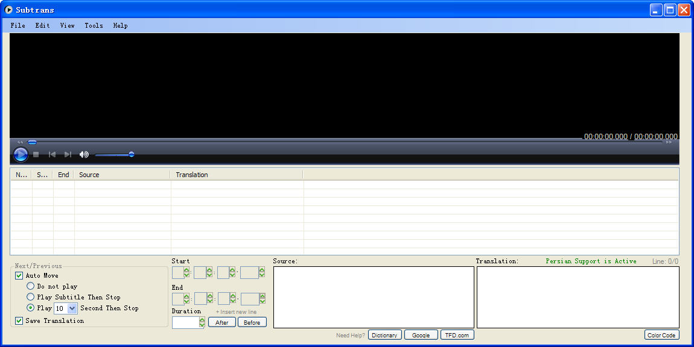Adjust the volume slider handle
This screenshot has height=347, width=694.
click(x=132, y=154)
